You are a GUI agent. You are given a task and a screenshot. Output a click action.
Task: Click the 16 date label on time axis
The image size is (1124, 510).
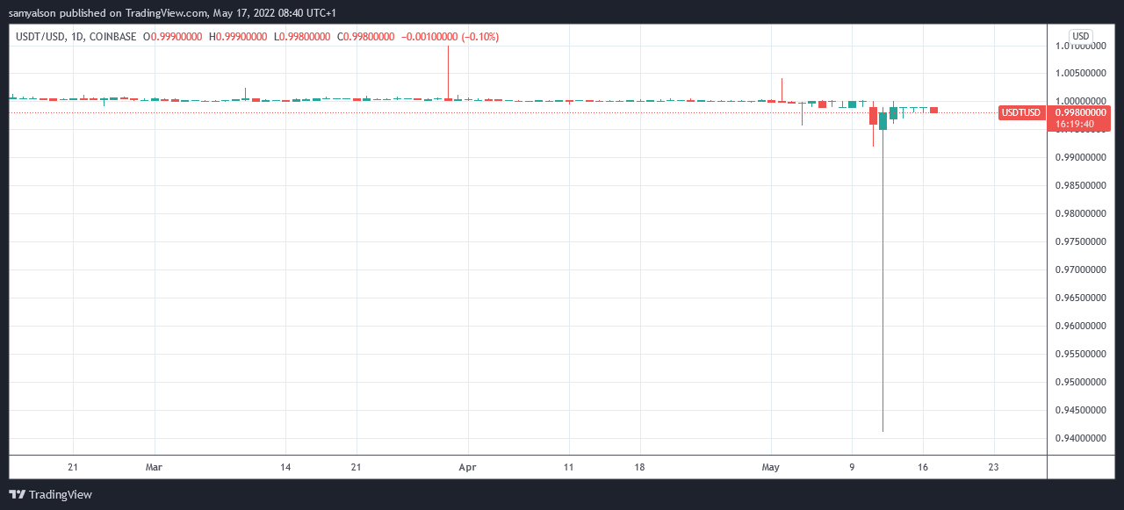coord(923,468)
